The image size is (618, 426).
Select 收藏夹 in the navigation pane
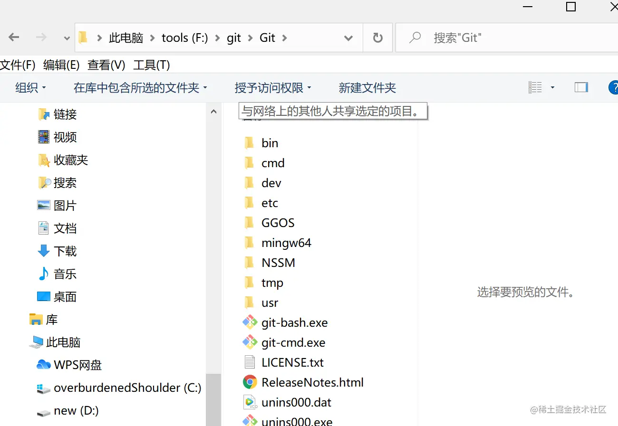[x=63, y=160]
